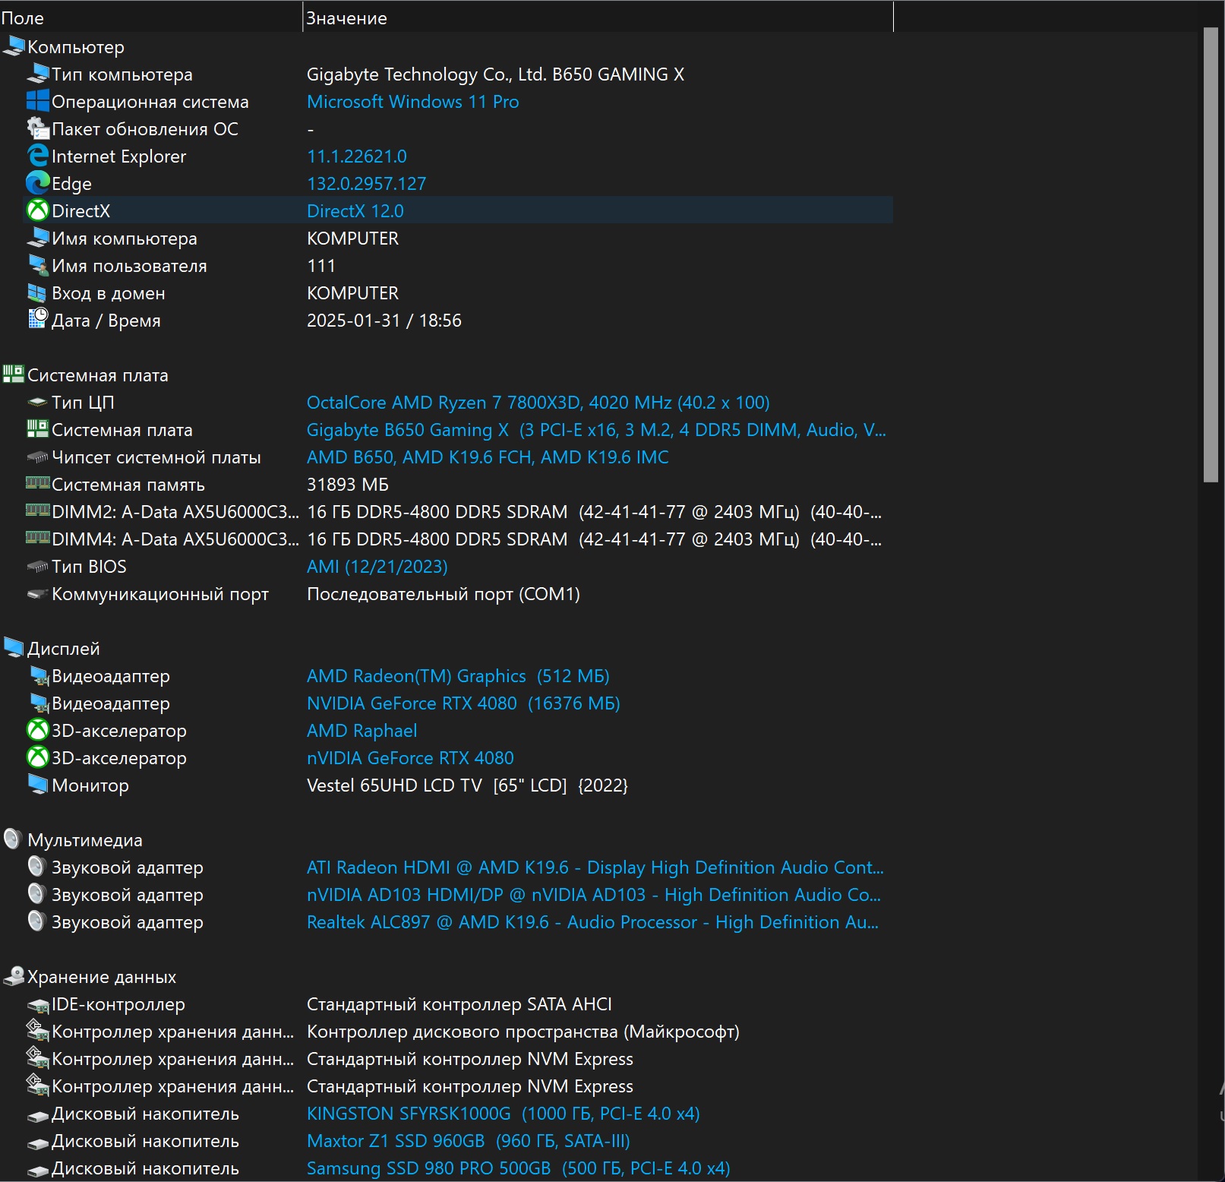
Task: Open the Internet Explorer version 11.1.22621.0 link
Action: pyautogui.click(x=357, y=156)
